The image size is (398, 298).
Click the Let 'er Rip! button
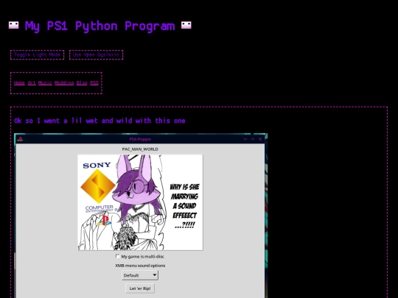140,288
